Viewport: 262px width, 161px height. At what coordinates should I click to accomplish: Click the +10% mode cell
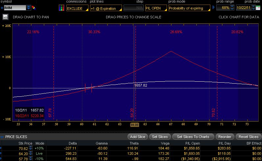pyautogui.click(x=39, y=148)
